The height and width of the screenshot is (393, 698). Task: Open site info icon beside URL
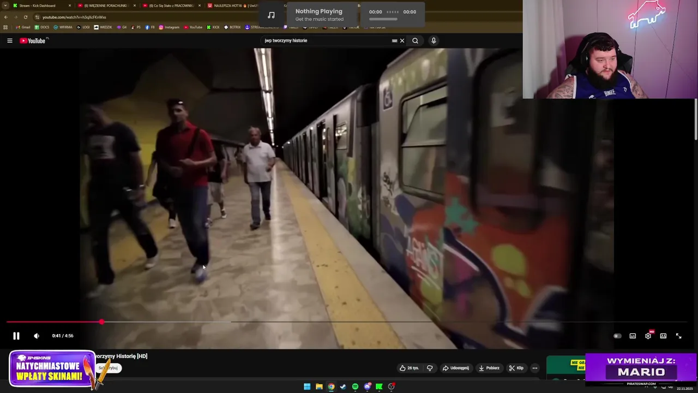pyautogui.click(x=37, y=17)
